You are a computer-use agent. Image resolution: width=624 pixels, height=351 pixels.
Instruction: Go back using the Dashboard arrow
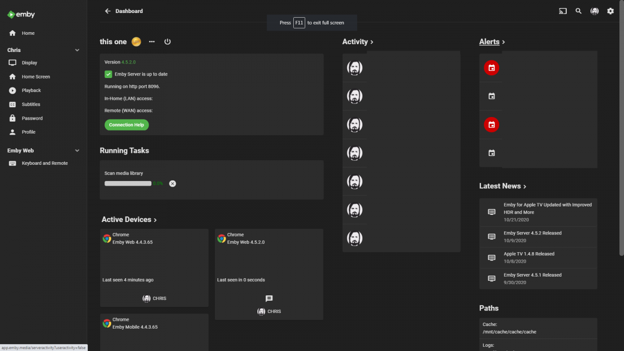[x=108, y=11]
